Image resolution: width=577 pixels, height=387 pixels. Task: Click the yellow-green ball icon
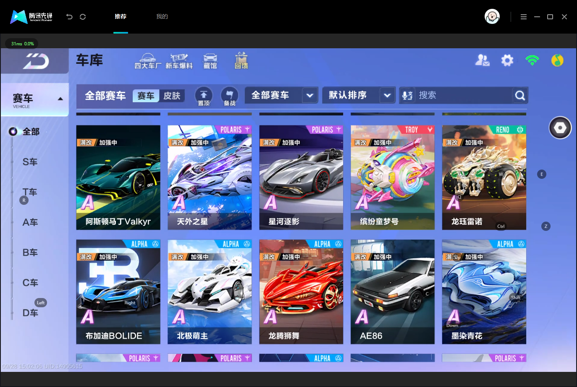(x=557, y=60)
